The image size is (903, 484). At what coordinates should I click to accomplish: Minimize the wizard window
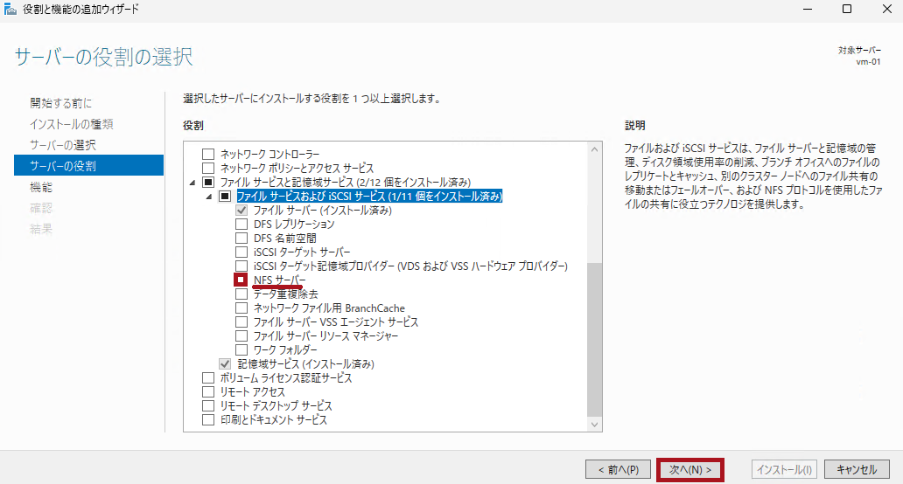click(x=808, y=10)
